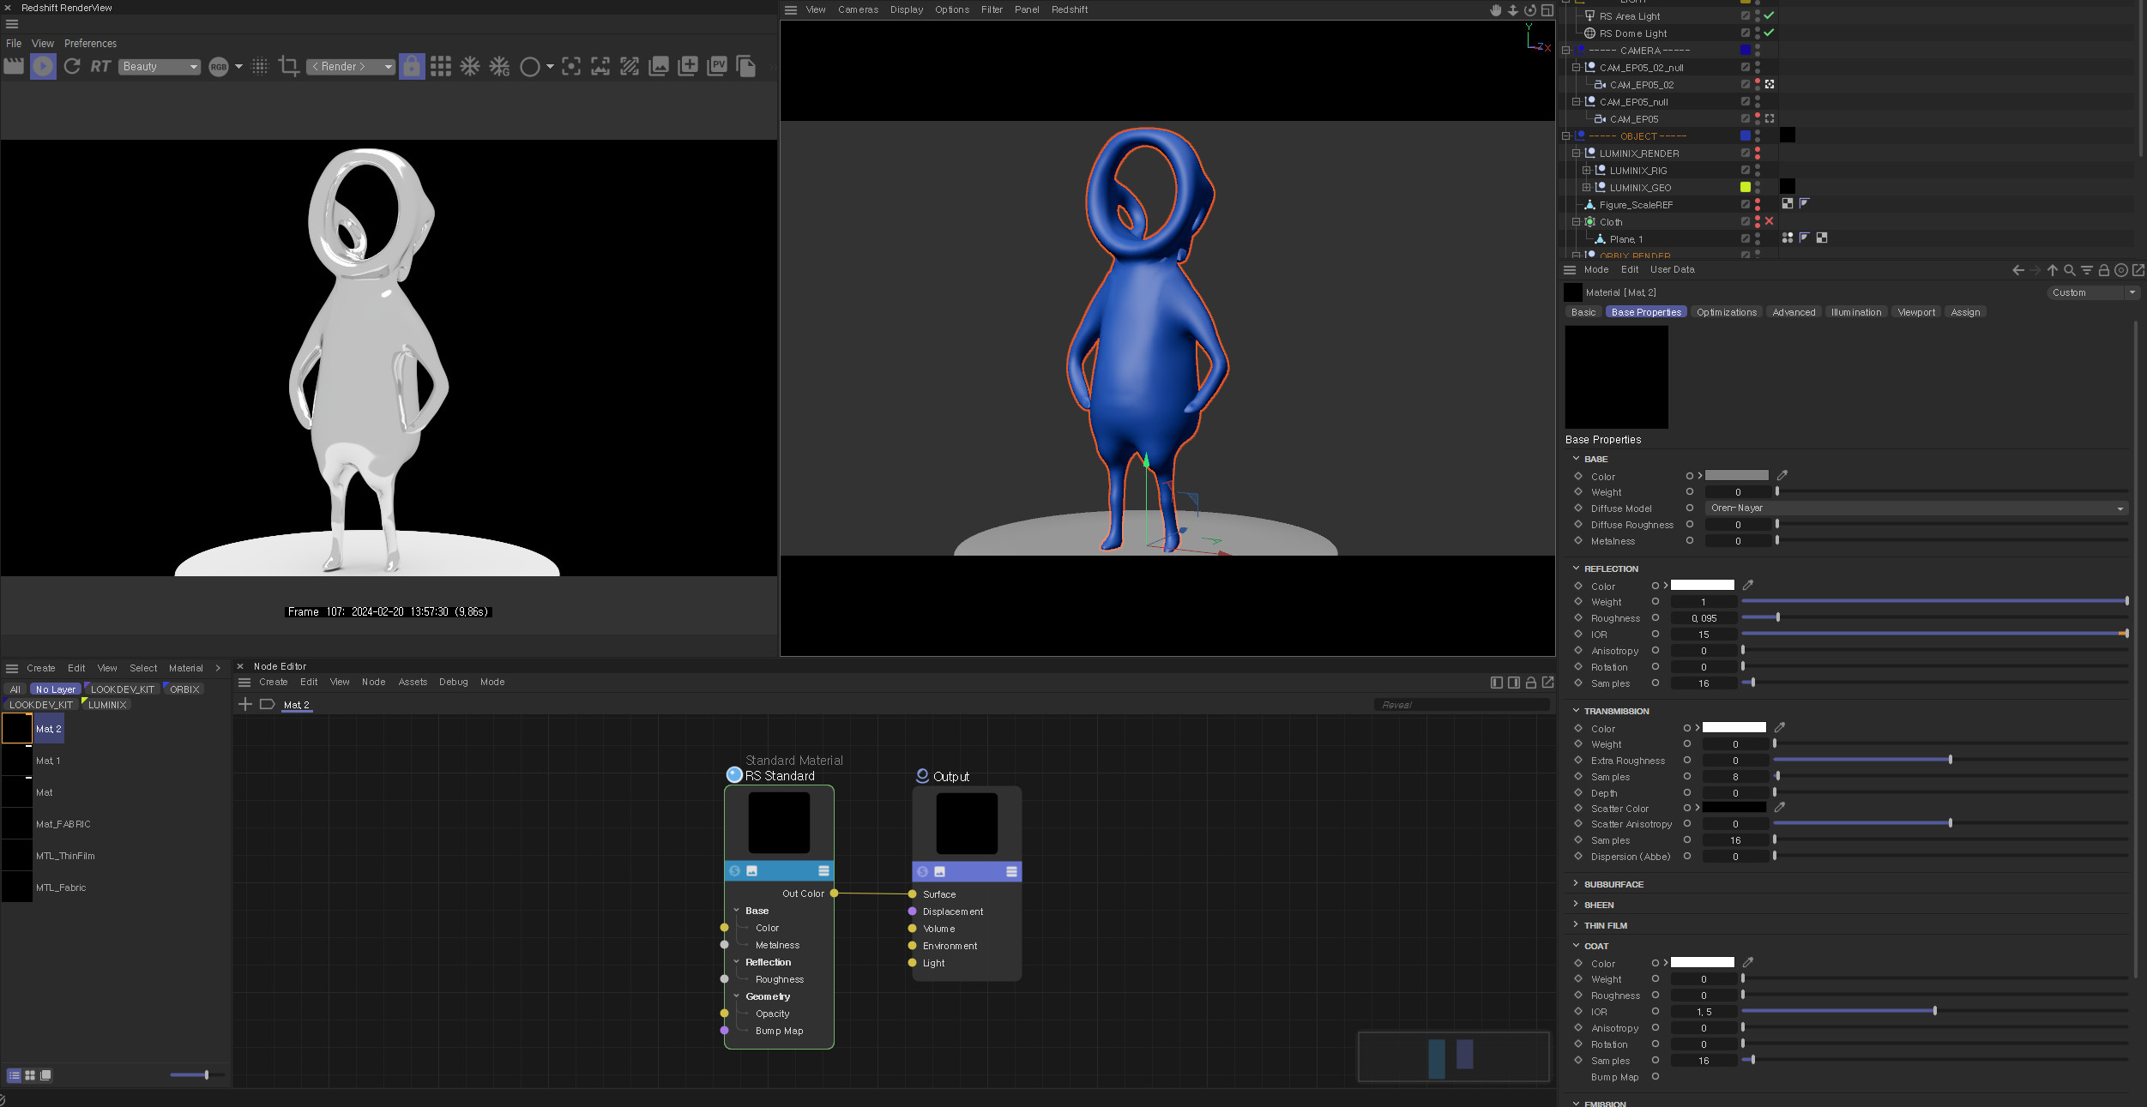Switch to the Illumination tab
This screenshot has height=1107, width=2147.
coord(1856,313)
